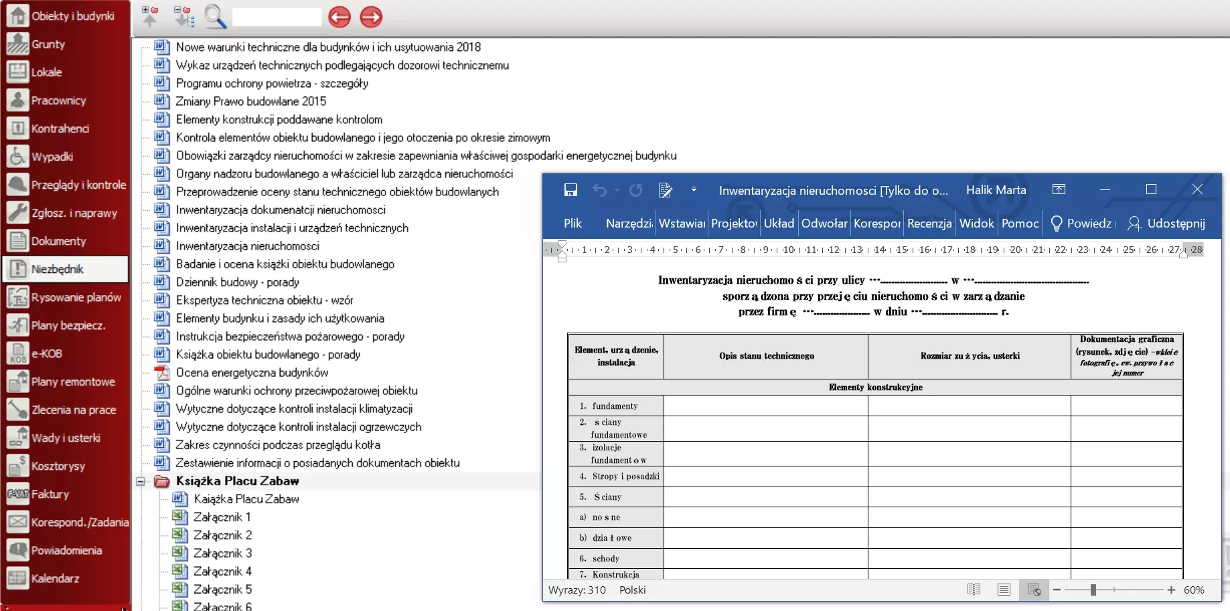Image resolution: width=1230 pixels, height=611 pixels.
Task: Open the Recenzja ribbon tab
Action: [929, 224]
